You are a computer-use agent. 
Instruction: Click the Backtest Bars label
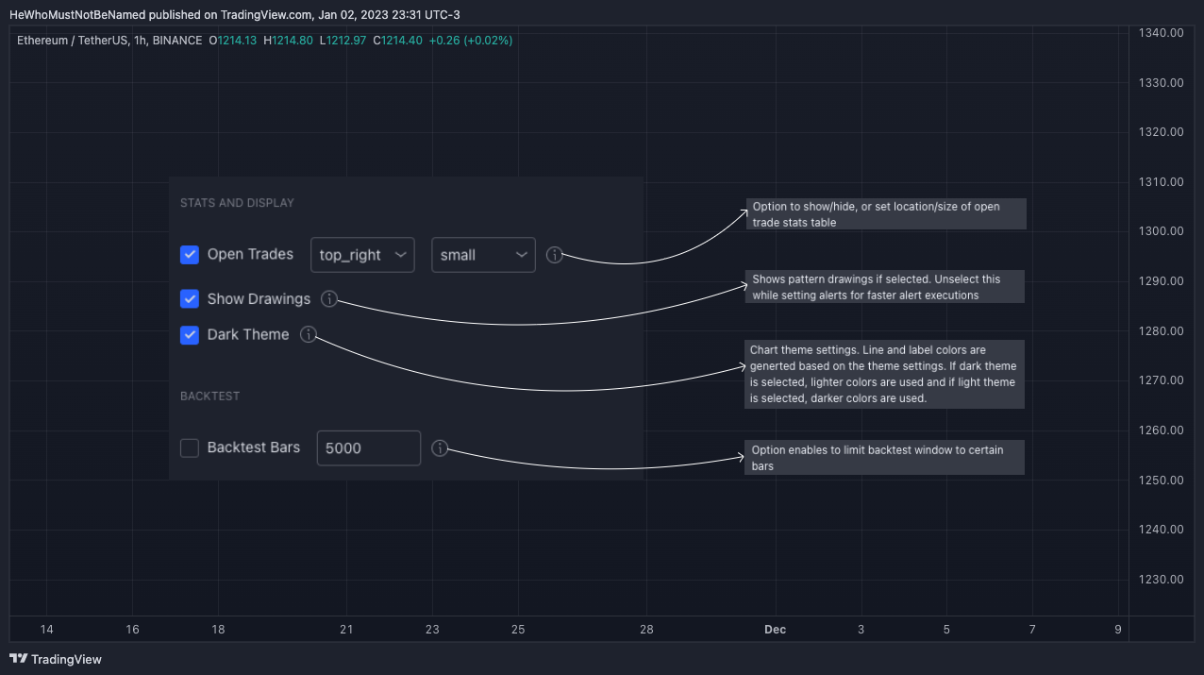pyautogui.click(x=254, y=447)
